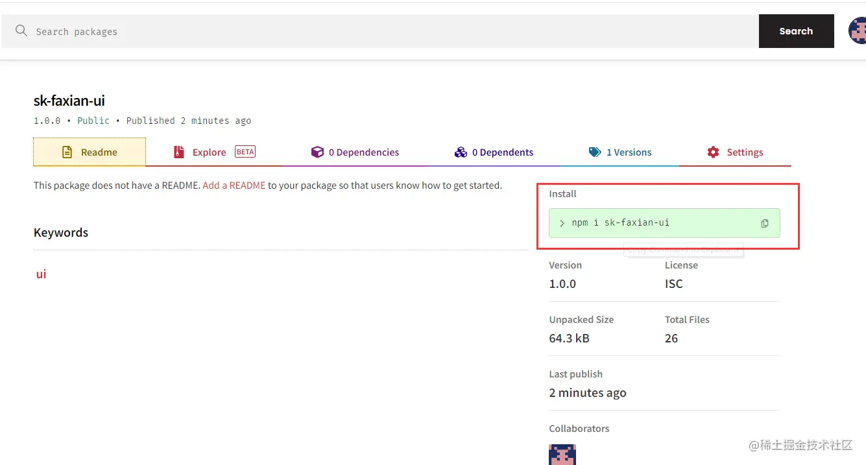Open the Settings tab
Screen dimensions: 866x465
click(735, 152)
